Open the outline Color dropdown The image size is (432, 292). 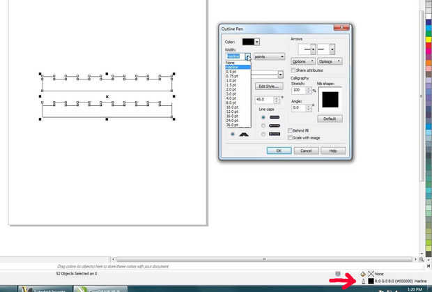point(257,42)
